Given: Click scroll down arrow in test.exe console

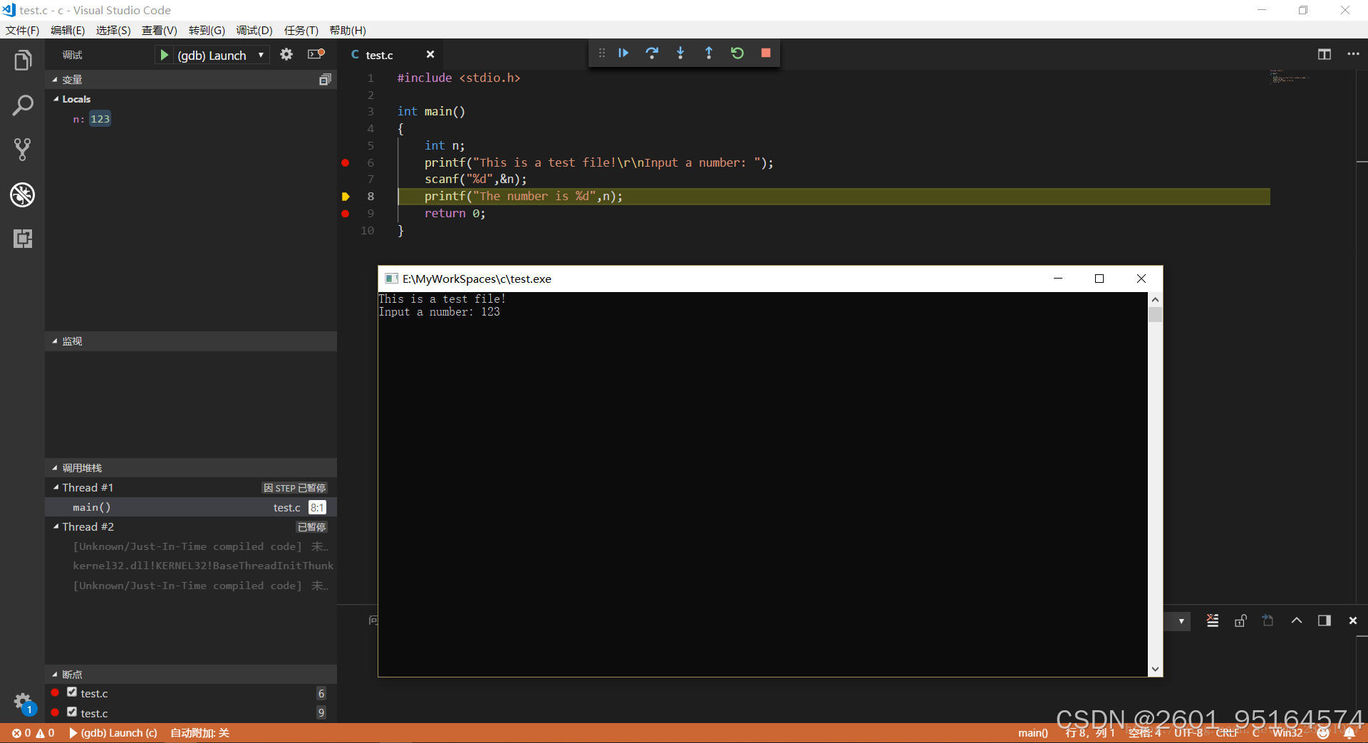Looking at the screenshot, I should click(x=1155, y=669).
